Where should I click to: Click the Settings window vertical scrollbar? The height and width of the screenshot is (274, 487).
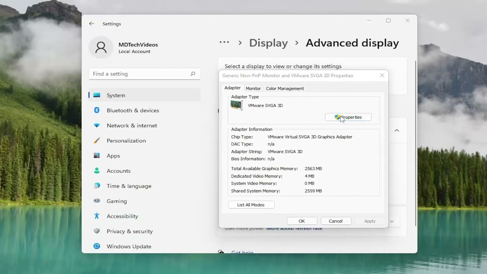[x=415, y=143]
